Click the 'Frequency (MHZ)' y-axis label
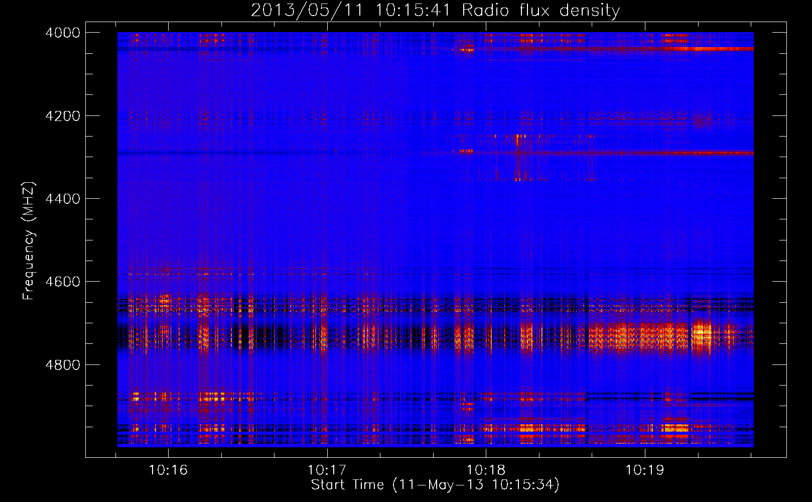This screenshot has width=812, height=502. [x=29, y=241]
